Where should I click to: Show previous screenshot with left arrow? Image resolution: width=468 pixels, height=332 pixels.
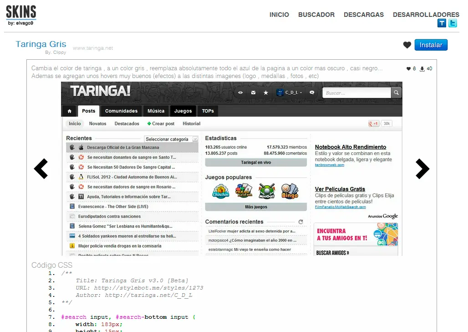point(41,169)
